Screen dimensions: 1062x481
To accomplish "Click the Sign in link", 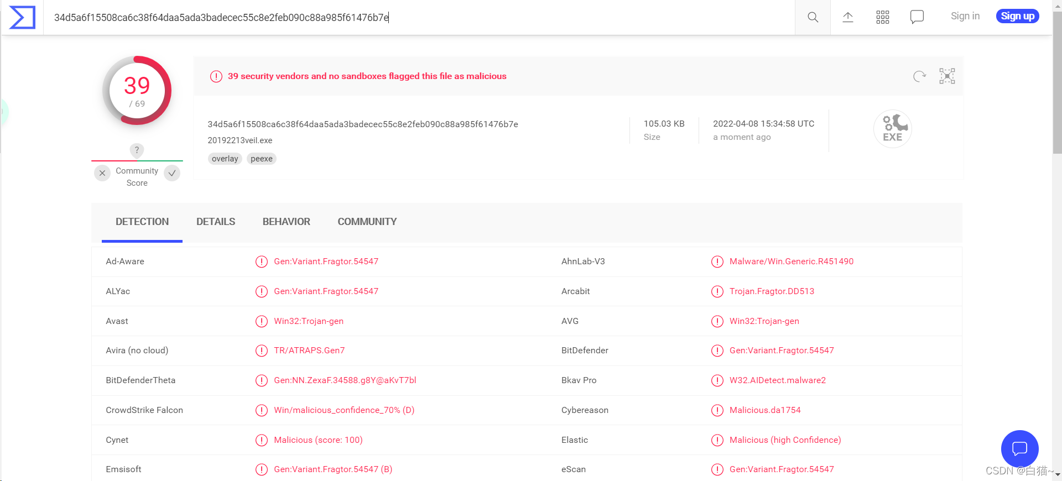I will coord(965,16).
